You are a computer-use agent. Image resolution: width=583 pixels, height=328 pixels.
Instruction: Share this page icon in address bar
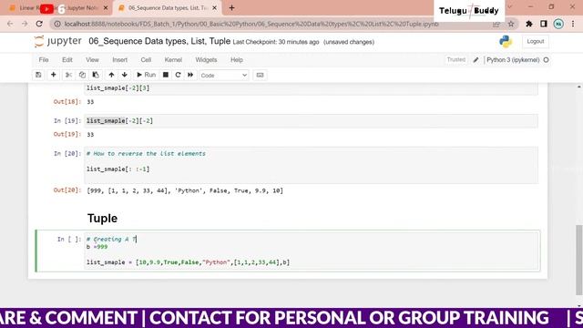point(496,24)
